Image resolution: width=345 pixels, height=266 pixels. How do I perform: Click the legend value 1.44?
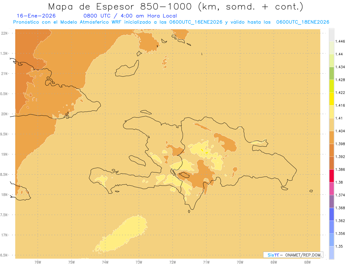339,54
